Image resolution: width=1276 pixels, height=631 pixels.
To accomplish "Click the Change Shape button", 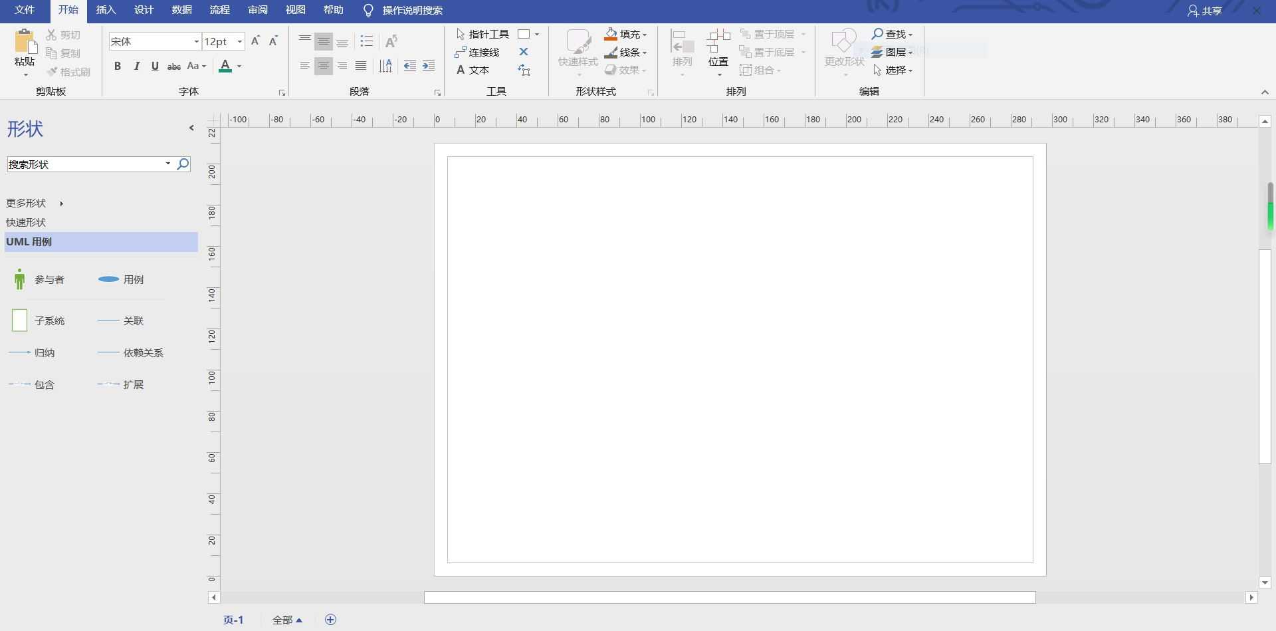I will [x=845, y=52].
